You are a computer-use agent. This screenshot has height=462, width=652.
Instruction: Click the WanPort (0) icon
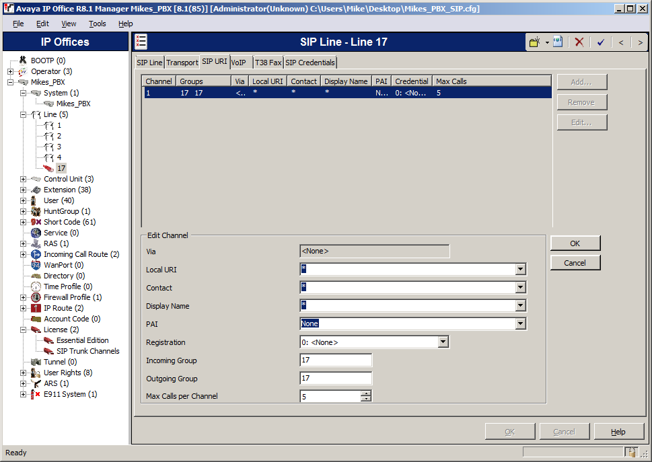36,265
